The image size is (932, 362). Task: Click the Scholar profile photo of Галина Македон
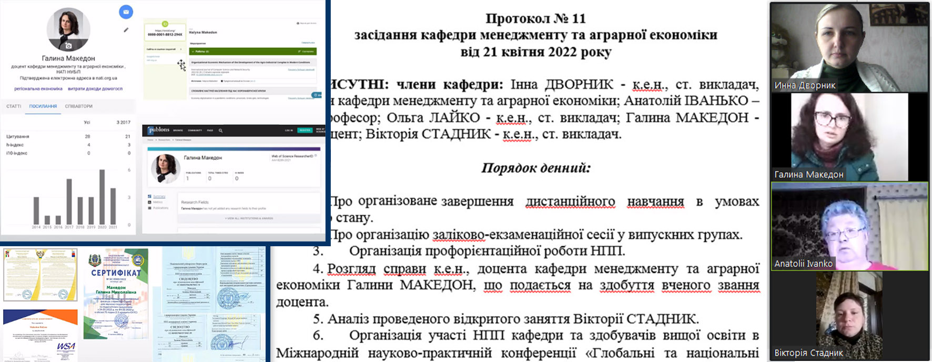pos(68,29)
